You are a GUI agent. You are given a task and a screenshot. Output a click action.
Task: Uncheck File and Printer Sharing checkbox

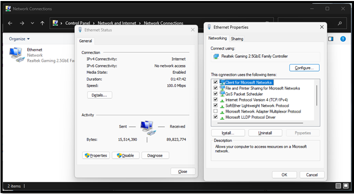coord(215,88)
